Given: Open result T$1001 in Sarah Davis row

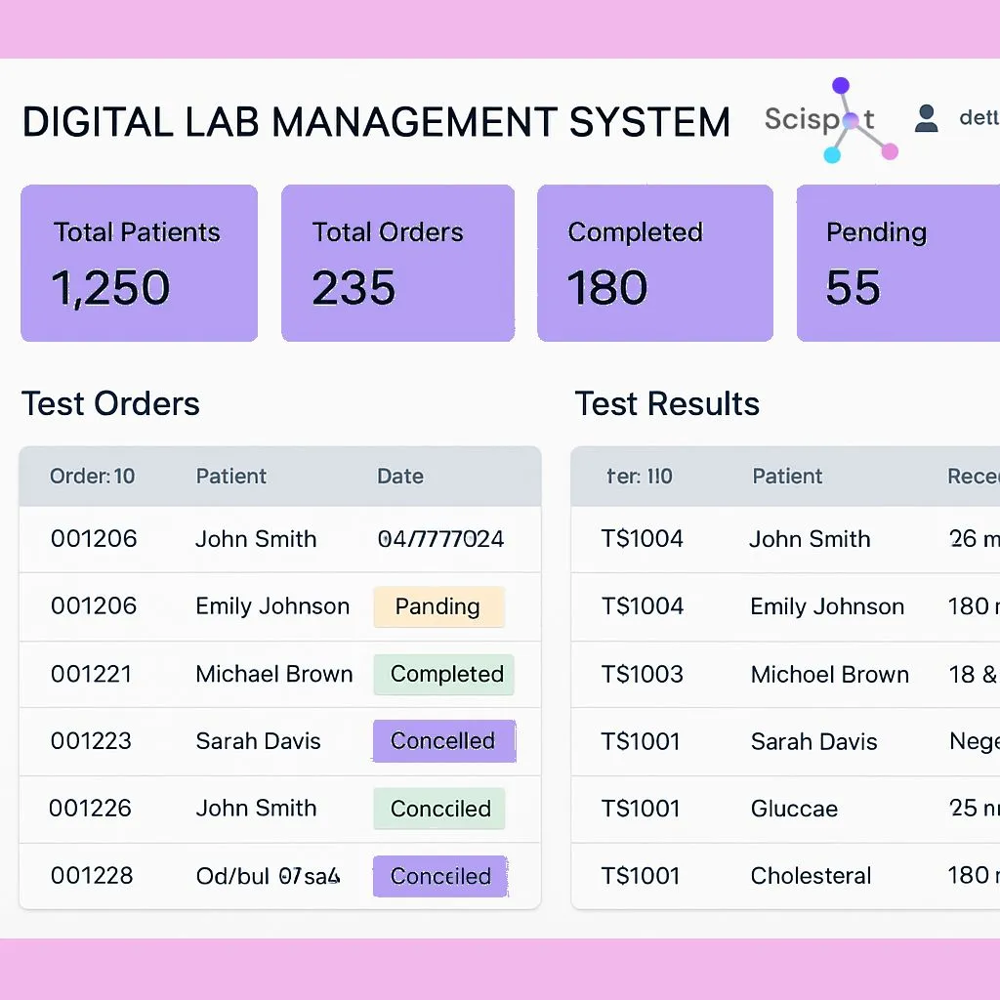Looking at the screenshot, I should click(x=641, y=741).
